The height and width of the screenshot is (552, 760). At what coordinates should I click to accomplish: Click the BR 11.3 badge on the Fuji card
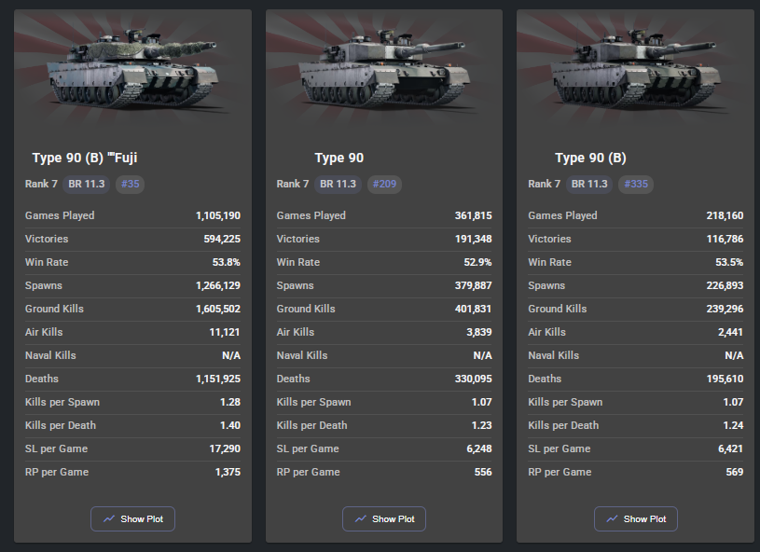(87, 185)
